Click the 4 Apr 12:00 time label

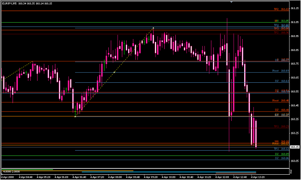222,177
